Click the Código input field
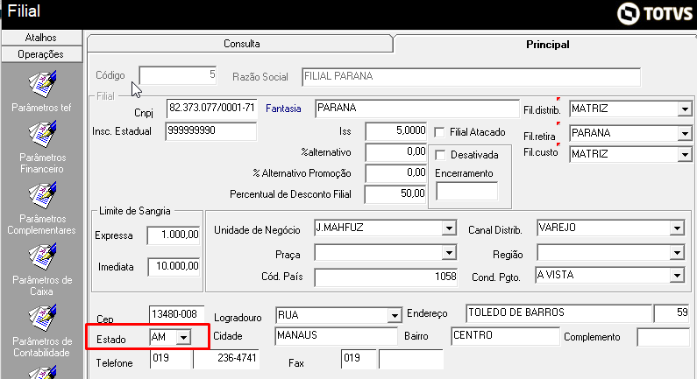 click(x=178, y=75)
